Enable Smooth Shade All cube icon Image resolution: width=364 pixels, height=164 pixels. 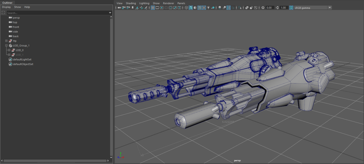[x=191, y=8]
